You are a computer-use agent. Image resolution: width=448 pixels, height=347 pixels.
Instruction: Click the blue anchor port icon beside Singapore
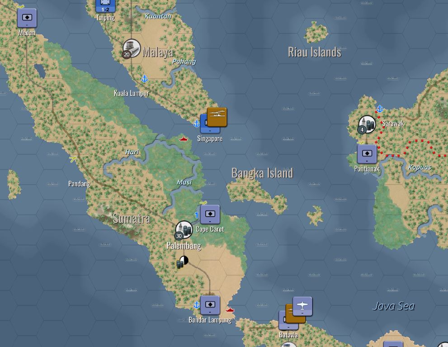pyautogui.click(x=197, y=124)
